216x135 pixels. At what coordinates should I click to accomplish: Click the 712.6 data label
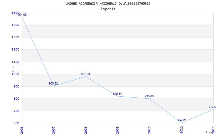[212, 107]
